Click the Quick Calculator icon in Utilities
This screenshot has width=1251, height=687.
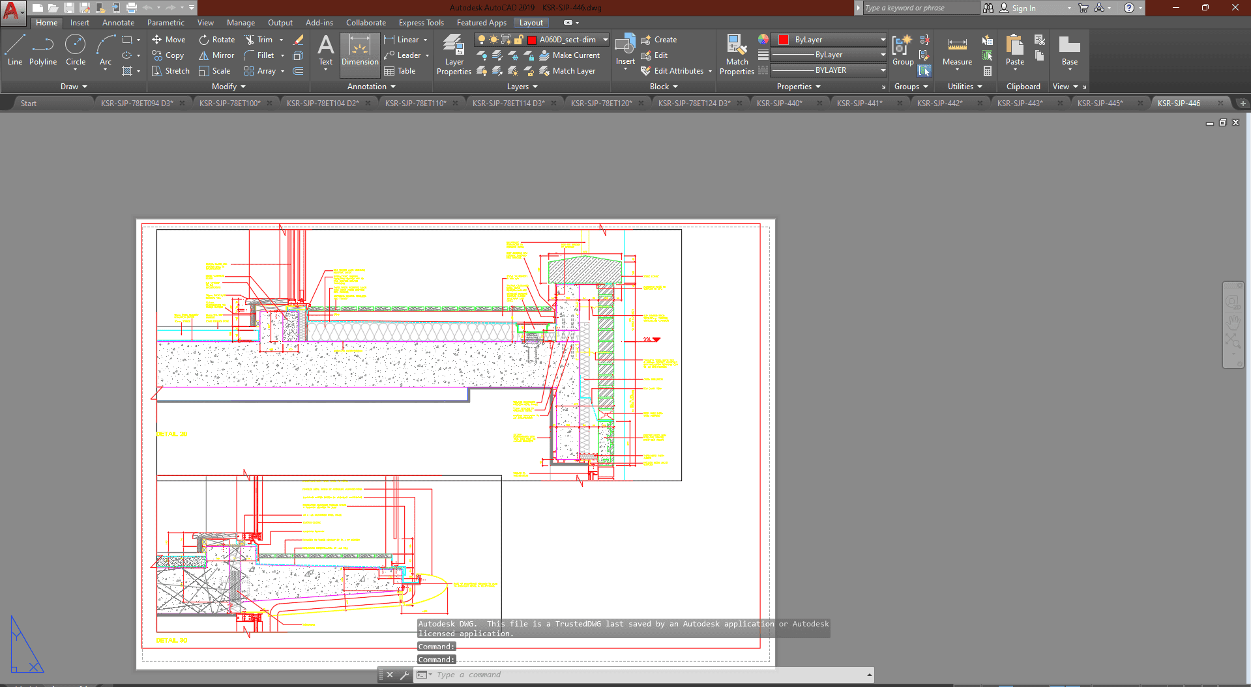[988, 71]
